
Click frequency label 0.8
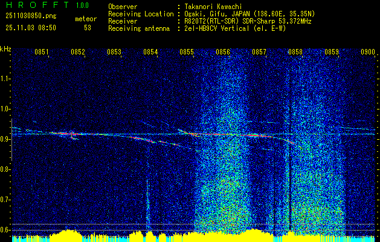[5, 169]
